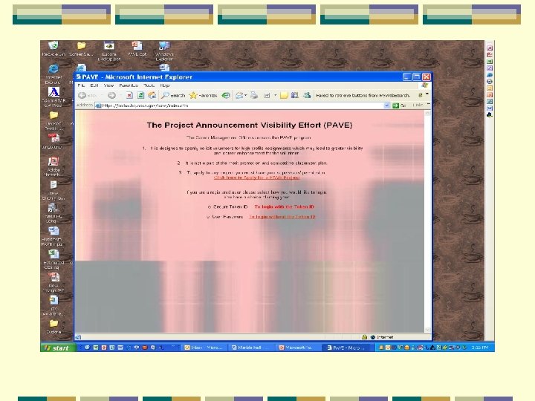Open the Search pane in Internet Explorer
Viewport: 535px width, 401px height.
click(173, 96)
